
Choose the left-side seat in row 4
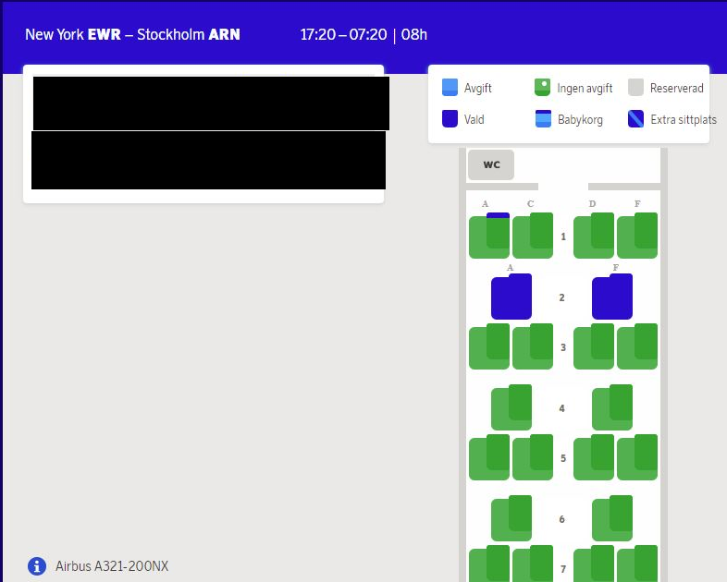511,408
